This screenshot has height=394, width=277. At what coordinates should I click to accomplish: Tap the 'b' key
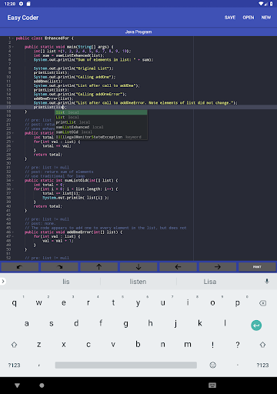(138, 345)
